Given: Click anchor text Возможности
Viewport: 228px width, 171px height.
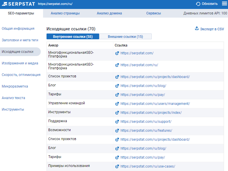Looking at the screenshot, I should coord(60,130).
